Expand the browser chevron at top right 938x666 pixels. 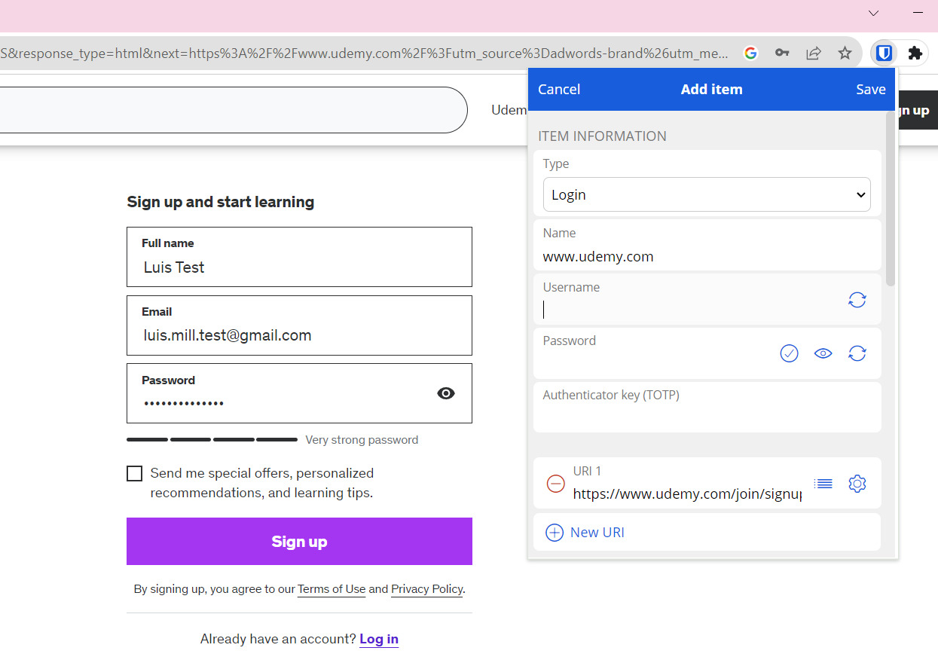[x=872, y=13]
